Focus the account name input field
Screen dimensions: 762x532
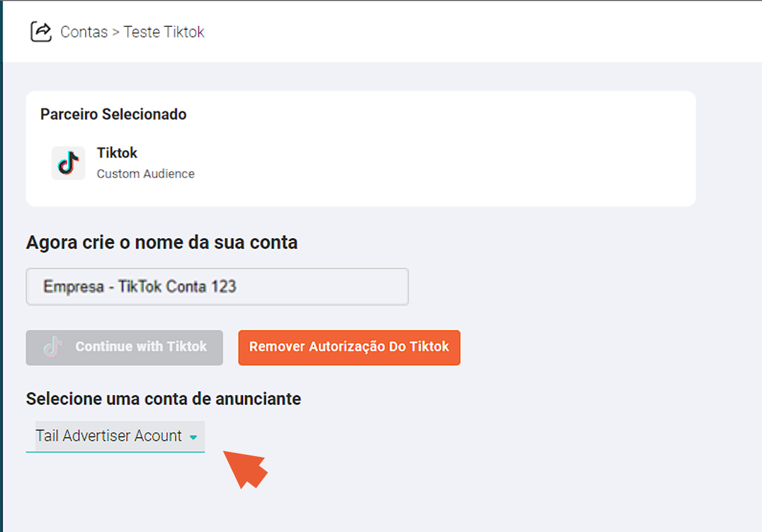pos(217,287)
